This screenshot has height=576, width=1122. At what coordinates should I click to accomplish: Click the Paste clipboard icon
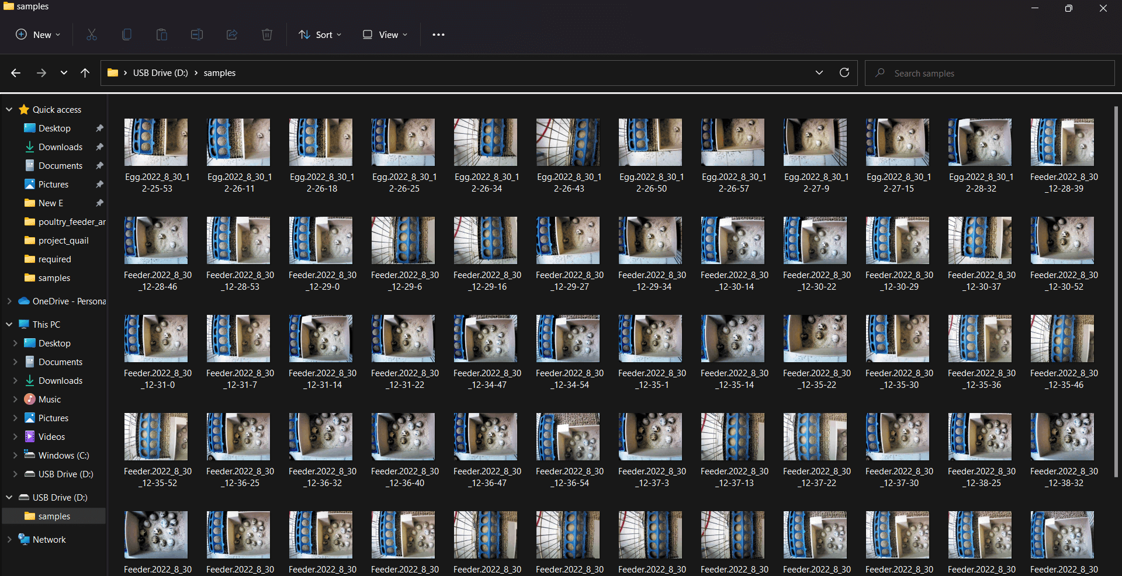162,35
